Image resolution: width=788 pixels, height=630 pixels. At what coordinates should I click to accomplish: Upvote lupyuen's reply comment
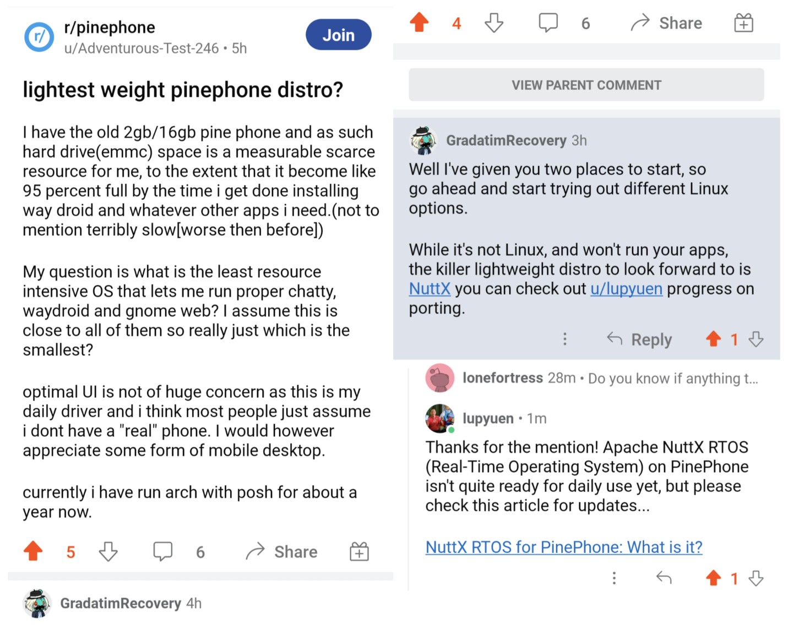pyautogui.click(x=713, y=578)
